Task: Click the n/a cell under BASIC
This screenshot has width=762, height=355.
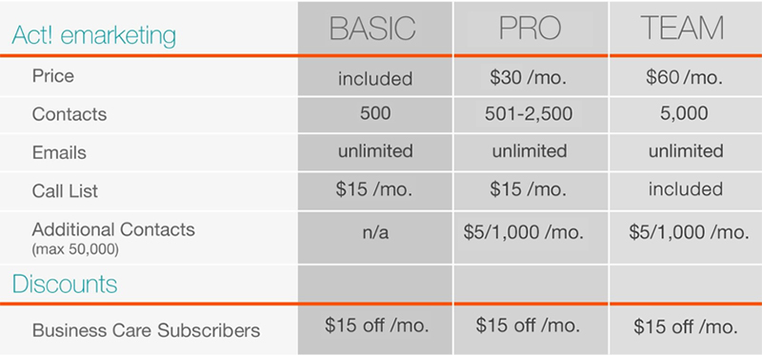Action: (x=374, y=232)
